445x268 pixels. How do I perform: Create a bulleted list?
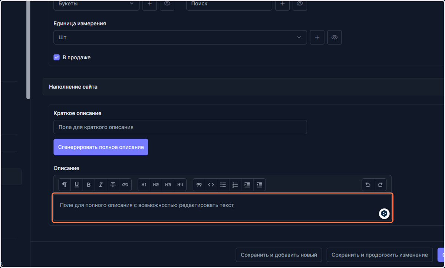223,185
